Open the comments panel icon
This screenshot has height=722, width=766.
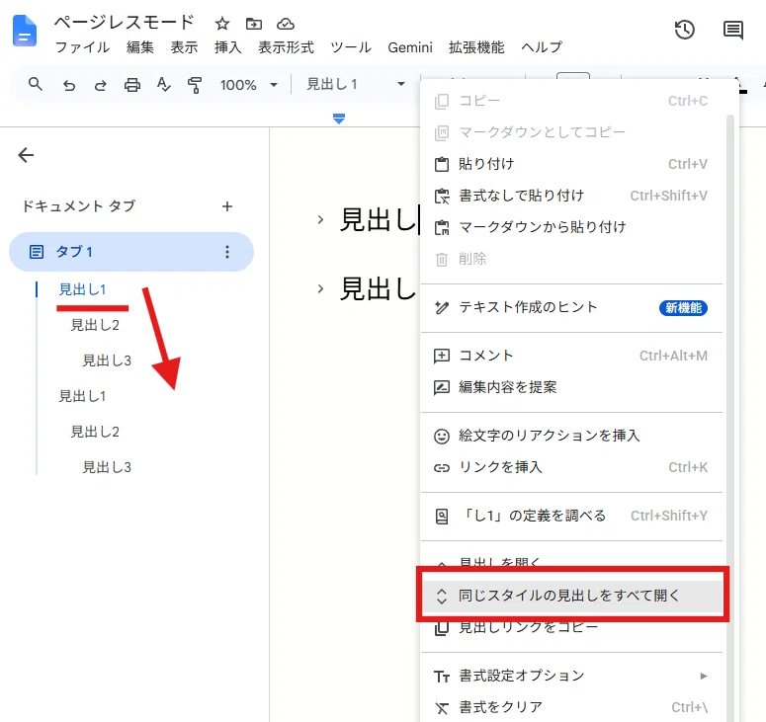pos(732,30)
